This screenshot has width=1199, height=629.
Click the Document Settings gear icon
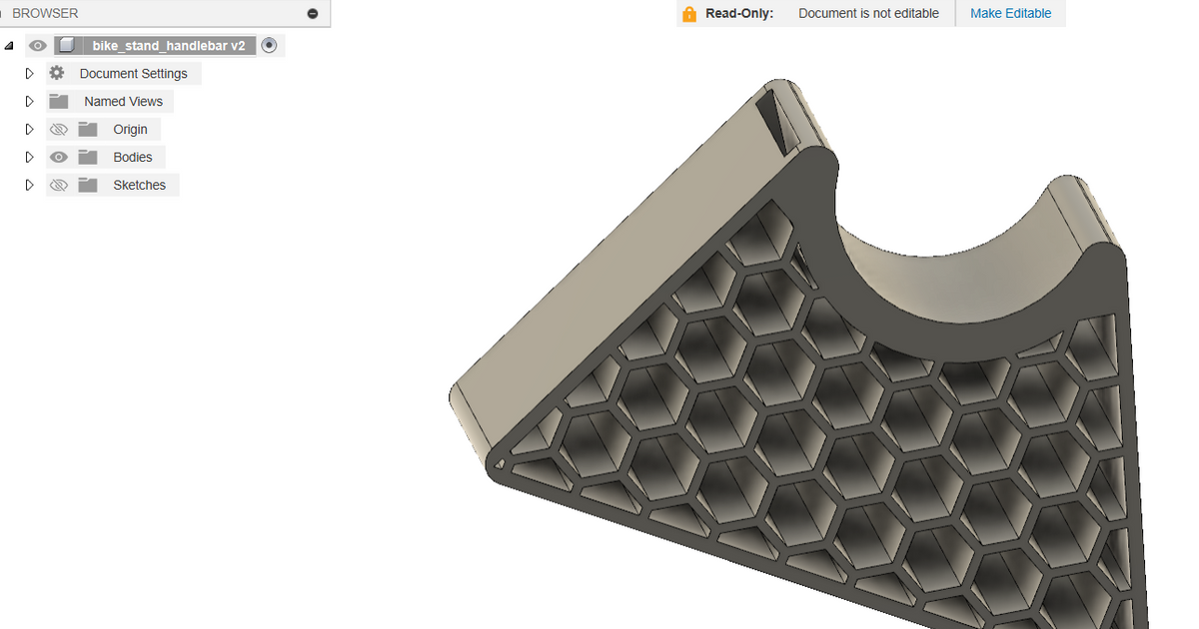[x=57, y=74]
